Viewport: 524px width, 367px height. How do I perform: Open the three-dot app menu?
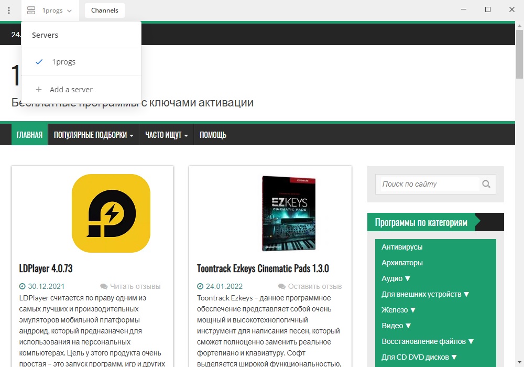(9, 10)
